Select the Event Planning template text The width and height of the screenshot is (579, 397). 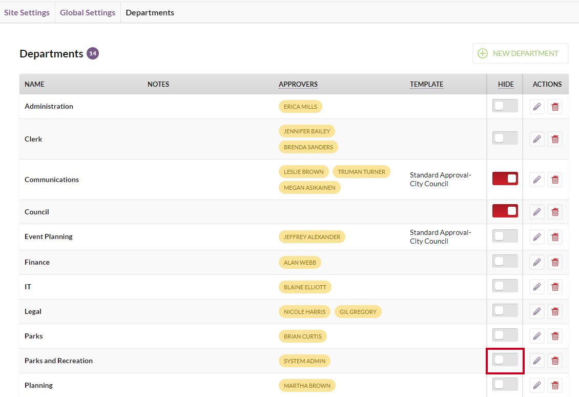click(x=440, y=236)
